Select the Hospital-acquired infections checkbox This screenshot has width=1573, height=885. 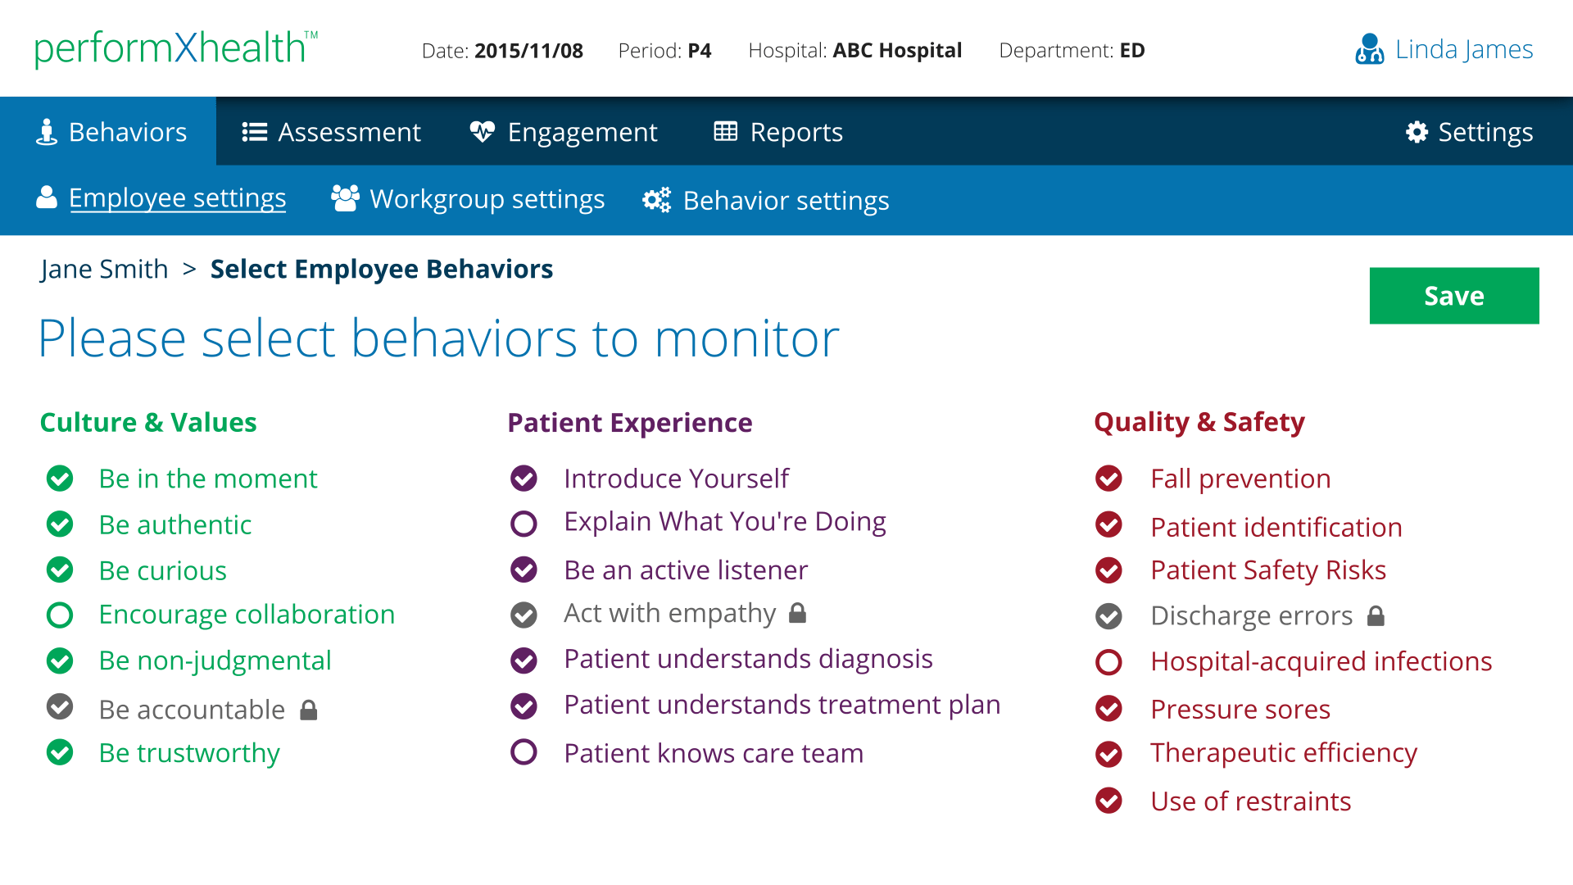(1108, 662)
